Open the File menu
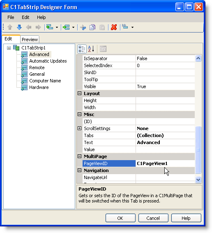Image resolution: width=212 pixels, height=233 pixels. click(x=11, y=17)
